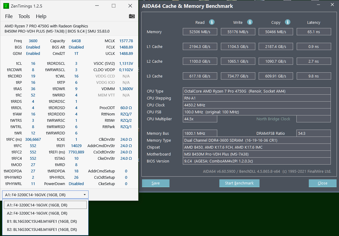Minimize the ZenTimings window
Screen dimensions: 339x236
pos(97,6)
